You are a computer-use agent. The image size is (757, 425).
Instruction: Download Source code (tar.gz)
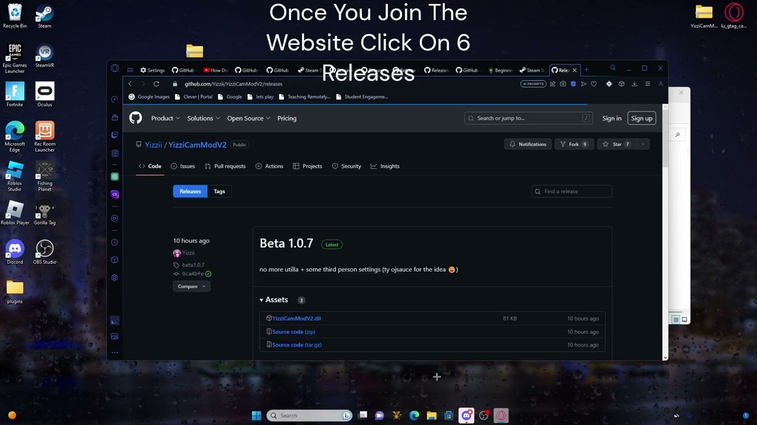297,345
